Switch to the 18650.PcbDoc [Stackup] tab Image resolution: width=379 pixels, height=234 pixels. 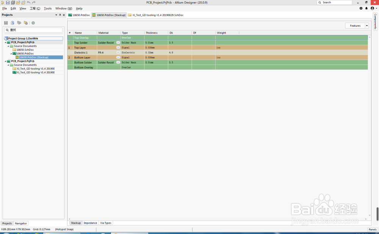tap(109, 15)
